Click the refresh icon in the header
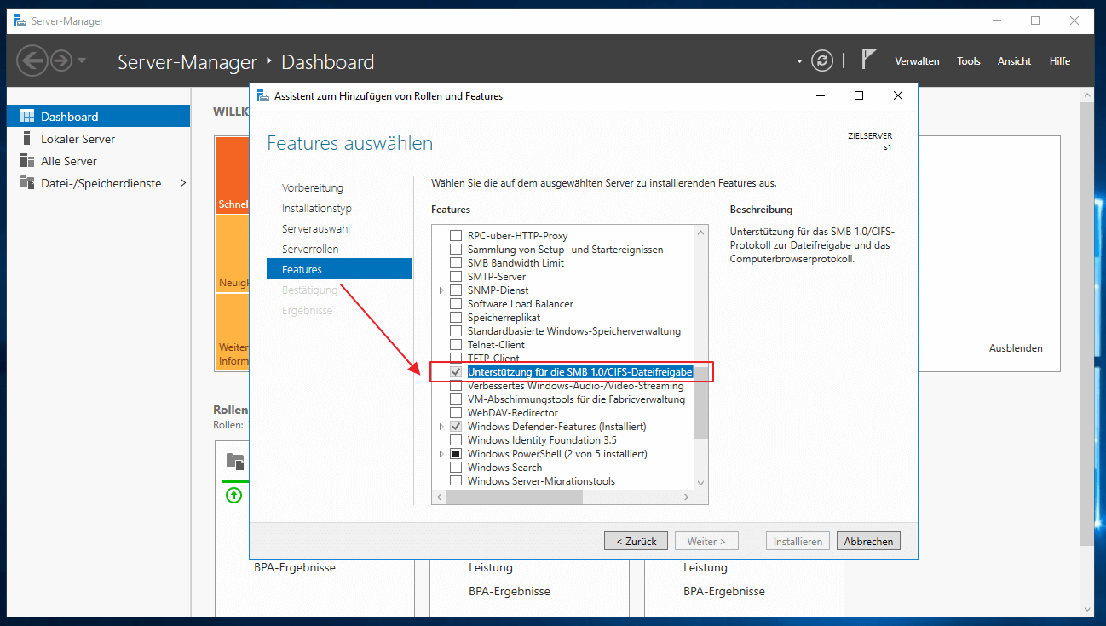Screen dimensions: 1106x626 (x=821, y=60)
